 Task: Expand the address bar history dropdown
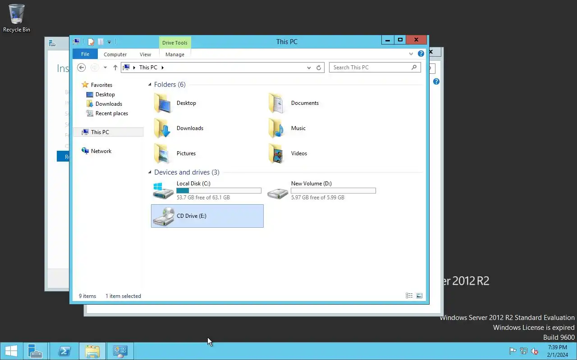309,67
